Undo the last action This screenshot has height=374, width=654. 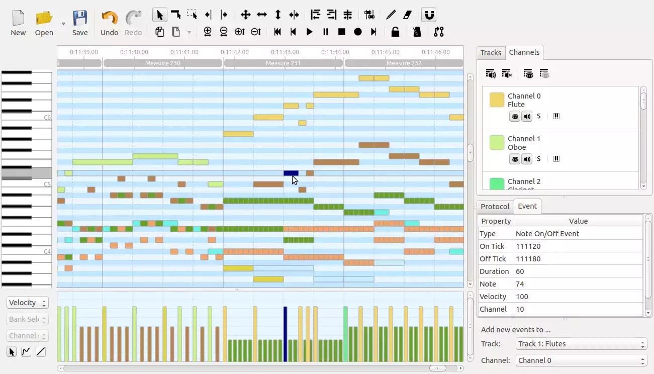[x=109, y=22]
